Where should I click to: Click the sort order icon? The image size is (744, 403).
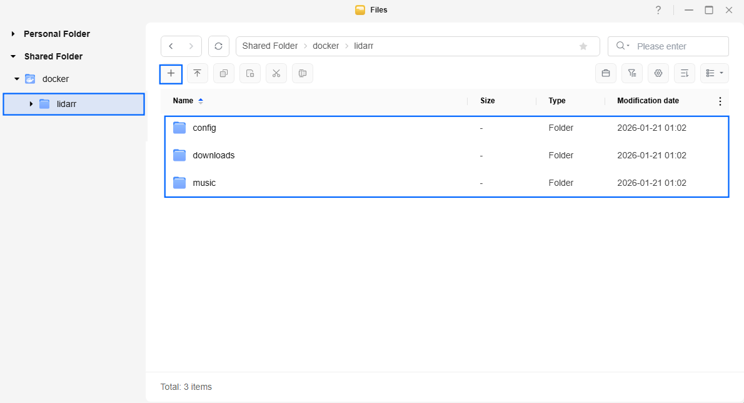(x=684, y=73)
